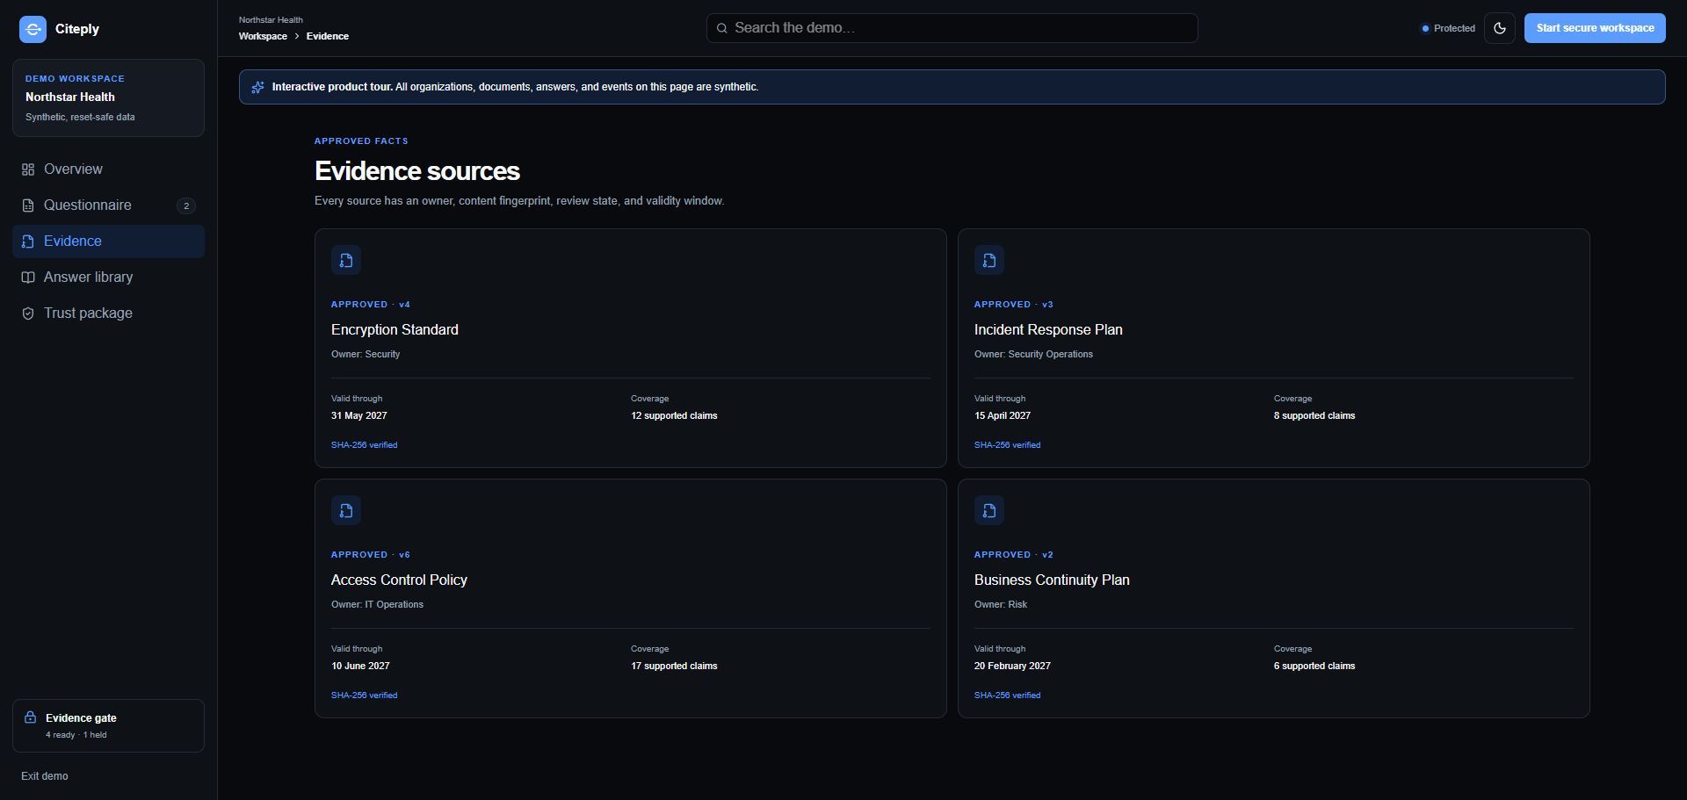Screen dimensions: 1687x800
Task: Click 6 supported claims text
Action: (x=1314, y=666)
